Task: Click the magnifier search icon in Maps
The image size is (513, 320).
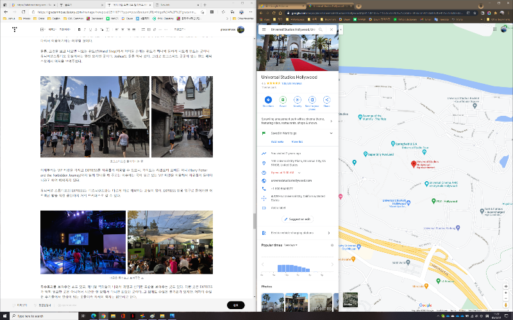Action: [321, 29]
